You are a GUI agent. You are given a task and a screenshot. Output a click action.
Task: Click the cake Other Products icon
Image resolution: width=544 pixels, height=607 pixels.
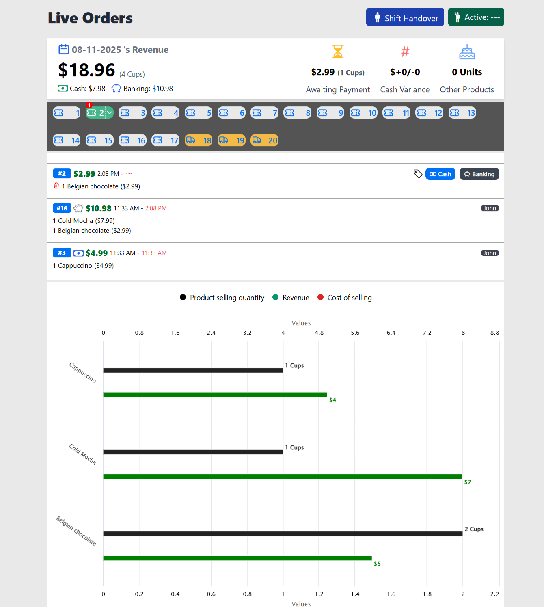(x=467, y=52)
